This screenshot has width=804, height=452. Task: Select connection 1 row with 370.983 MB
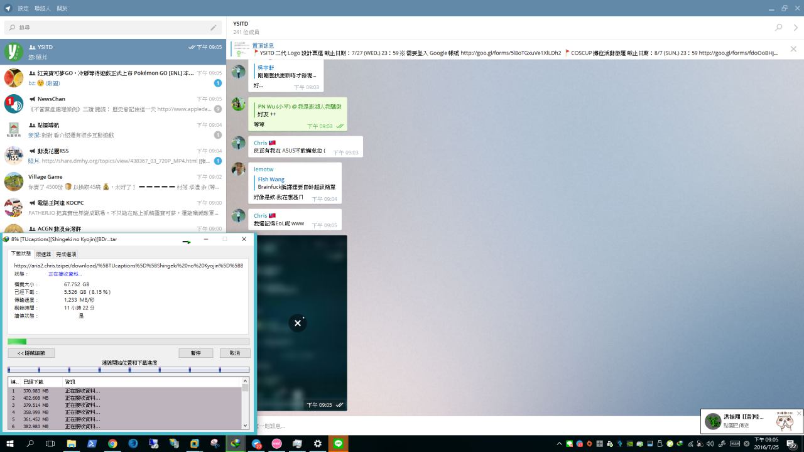(125, 391)
